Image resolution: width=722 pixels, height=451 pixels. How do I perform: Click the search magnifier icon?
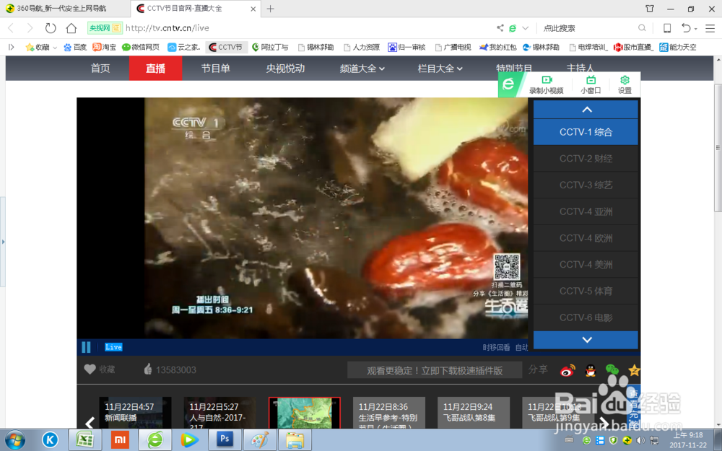pyautogui.click(x=642, y=28)
